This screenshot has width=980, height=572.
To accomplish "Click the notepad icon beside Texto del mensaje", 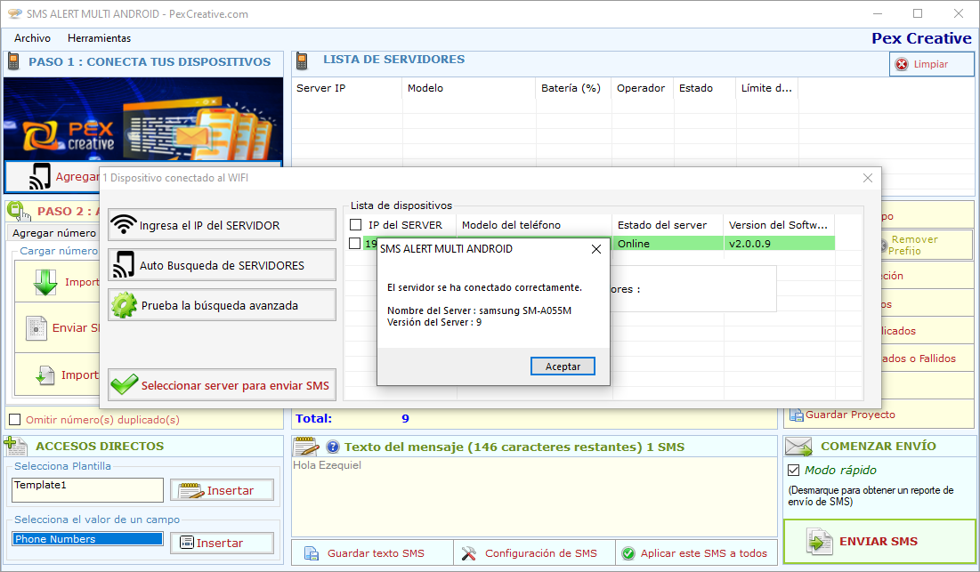I will point(306,446).
